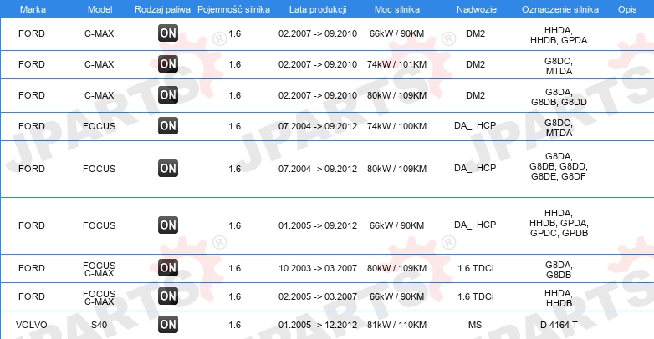654x339 pixels.
Task: Click 1.6 TDCi body cell in 80kW row
Action: [476, 268]
